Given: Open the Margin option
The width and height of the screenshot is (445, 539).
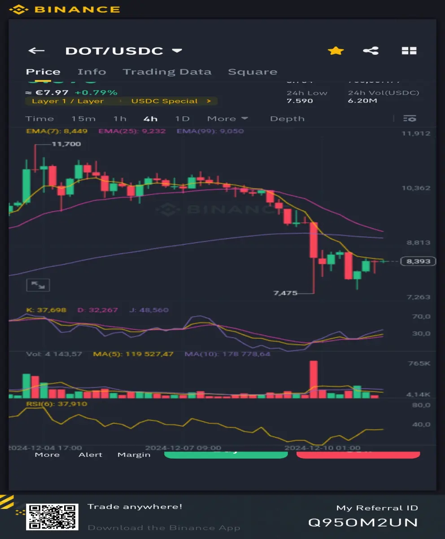Looking at the screenshot, I should tap(134, 455).
